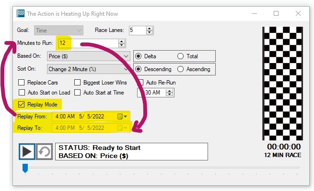Check the Biggest Loser Wins option
Image resolution: width=314 pixels, height=191 pixels.
point(78,82)
